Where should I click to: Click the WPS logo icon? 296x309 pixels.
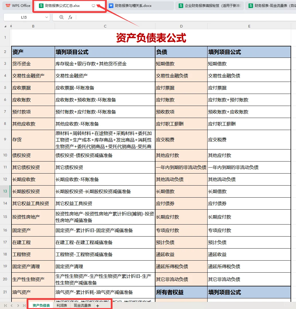[8, 6]
